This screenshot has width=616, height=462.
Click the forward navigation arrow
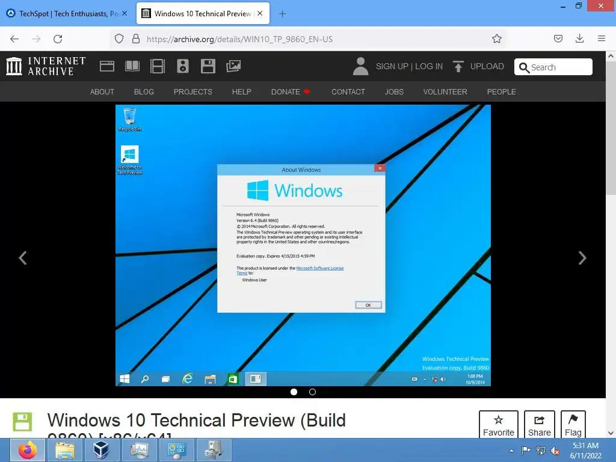36,39
